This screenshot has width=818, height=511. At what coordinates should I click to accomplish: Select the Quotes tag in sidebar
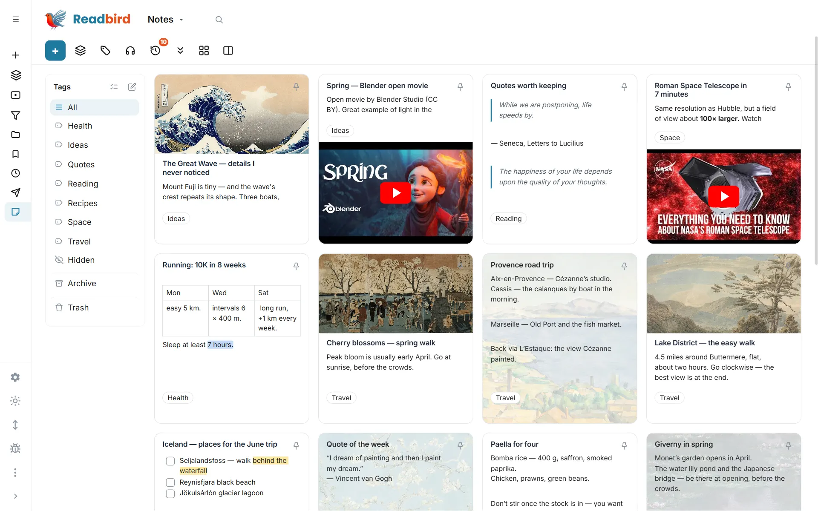click(95, 165)
